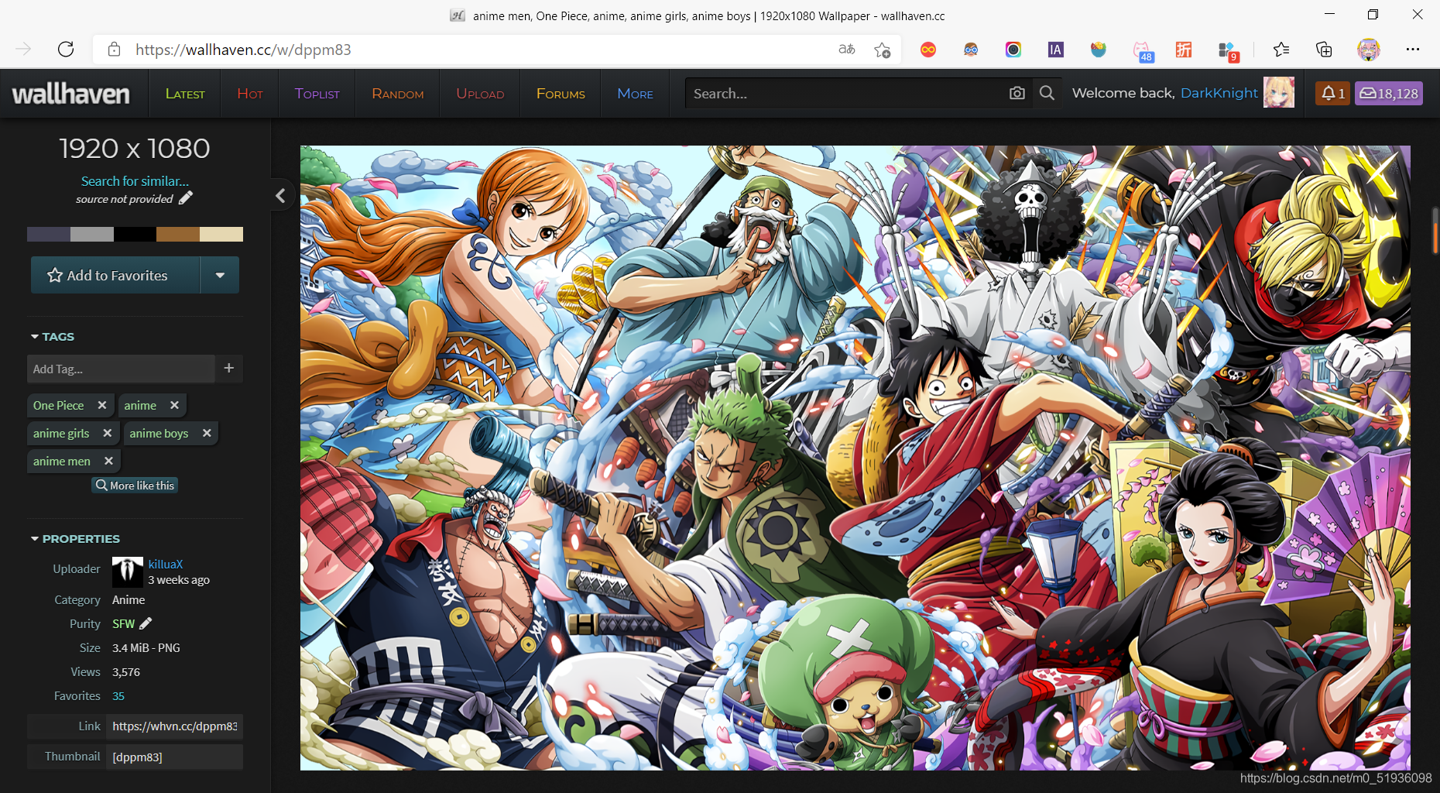Screen dimensions: 1440x793
Task: Click the uploader killuaX avatar
Action: click(128, 572)
